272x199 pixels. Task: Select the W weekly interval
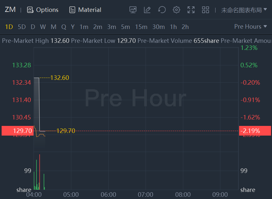[43, 27]
